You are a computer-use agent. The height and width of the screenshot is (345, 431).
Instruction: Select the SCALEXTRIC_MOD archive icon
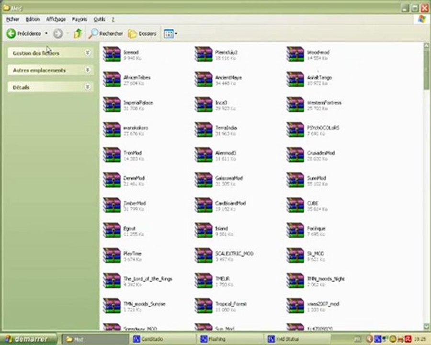tap(204, 255)
